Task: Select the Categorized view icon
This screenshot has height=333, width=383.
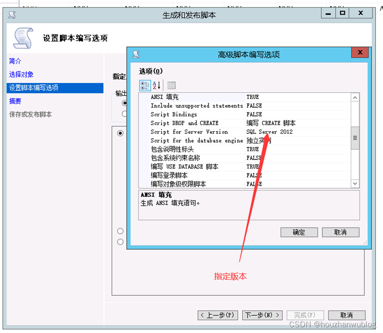Action: tap(145, 85)
